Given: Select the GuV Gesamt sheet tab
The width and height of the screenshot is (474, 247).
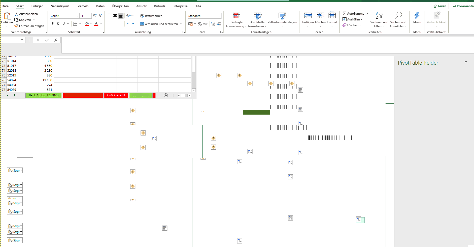Looking at the screenshot, I should click(116, 95).
